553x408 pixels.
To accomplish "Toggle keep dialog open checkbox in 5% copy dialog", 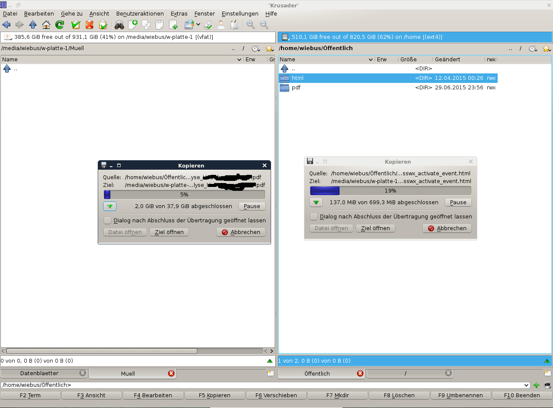I will coord(108,220).
